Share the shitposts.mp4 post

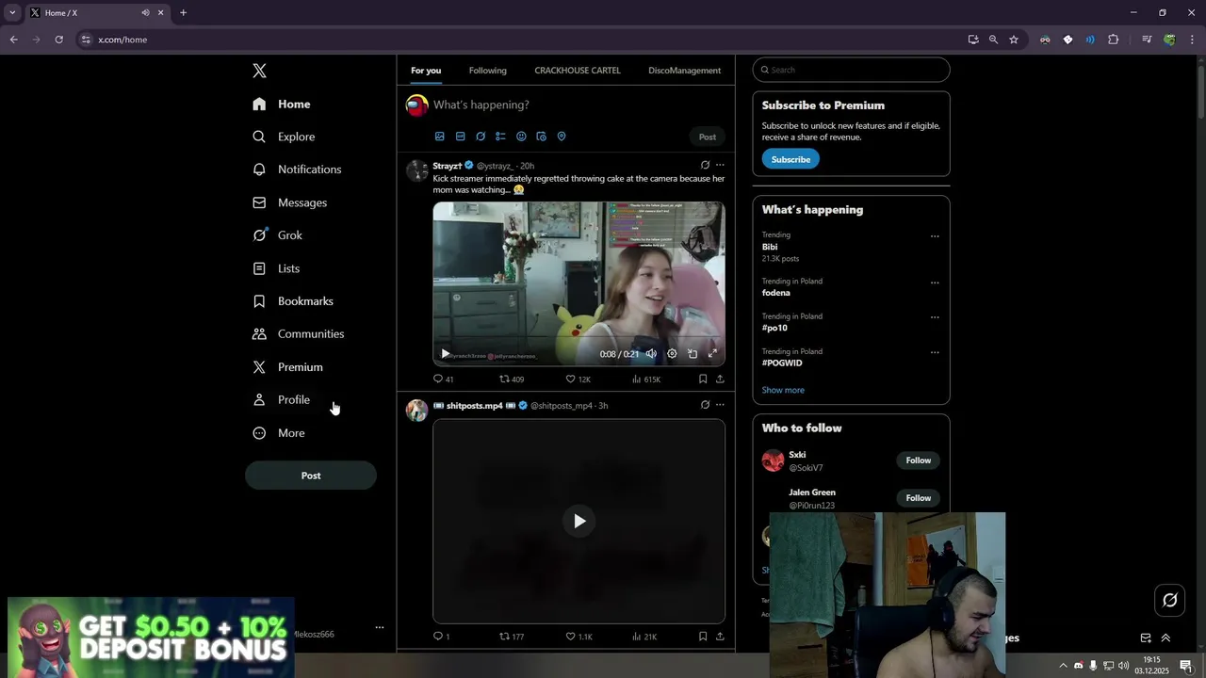pos(720,637)
